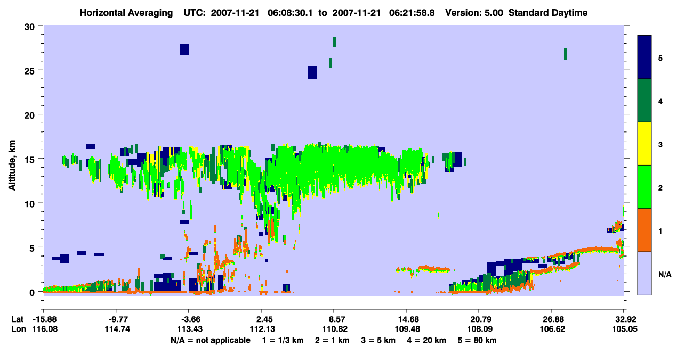
Task: Click the altitude tick label '0'
Action: (x=34, y=292)
